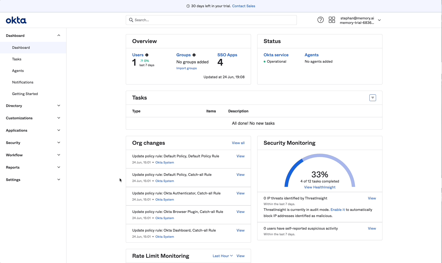The image size is (442, 263).
Task: Expand the Directory sidebar section
Action: coord(33,106)
